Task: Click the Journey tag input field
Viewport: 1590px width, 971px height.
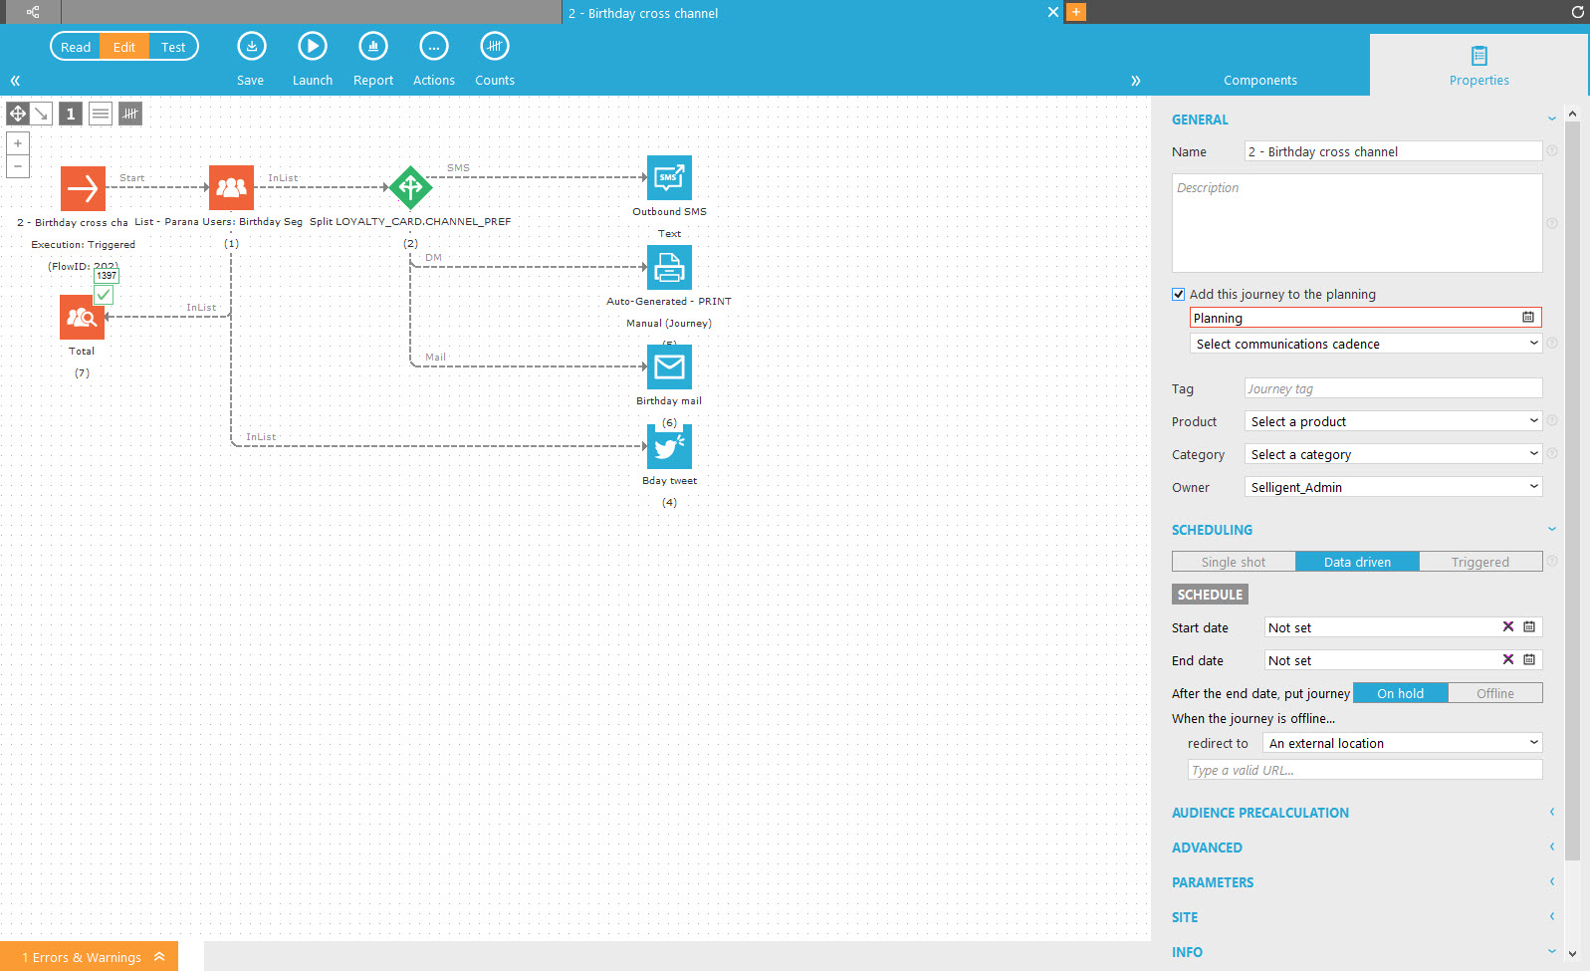Action: 1393,389
